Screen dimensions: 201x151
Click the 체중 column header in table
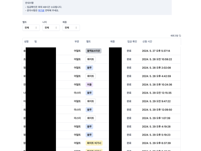click(x=112, y=42)
